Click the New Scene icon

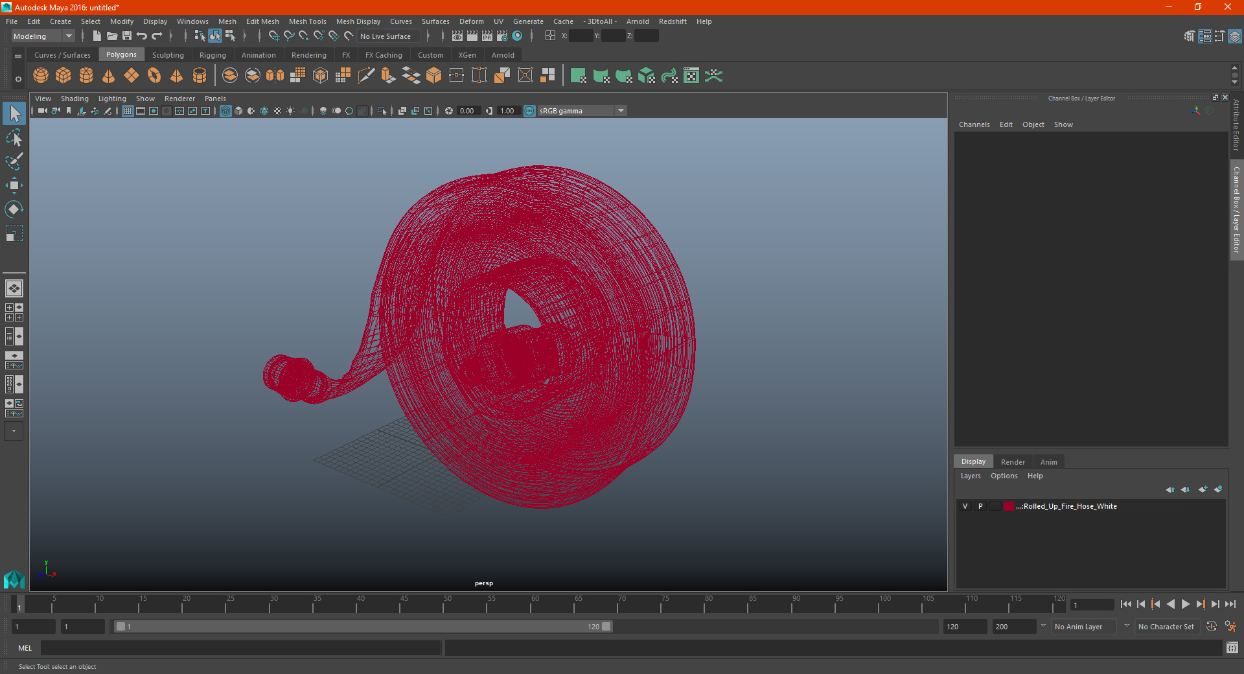tap(97, 36)
